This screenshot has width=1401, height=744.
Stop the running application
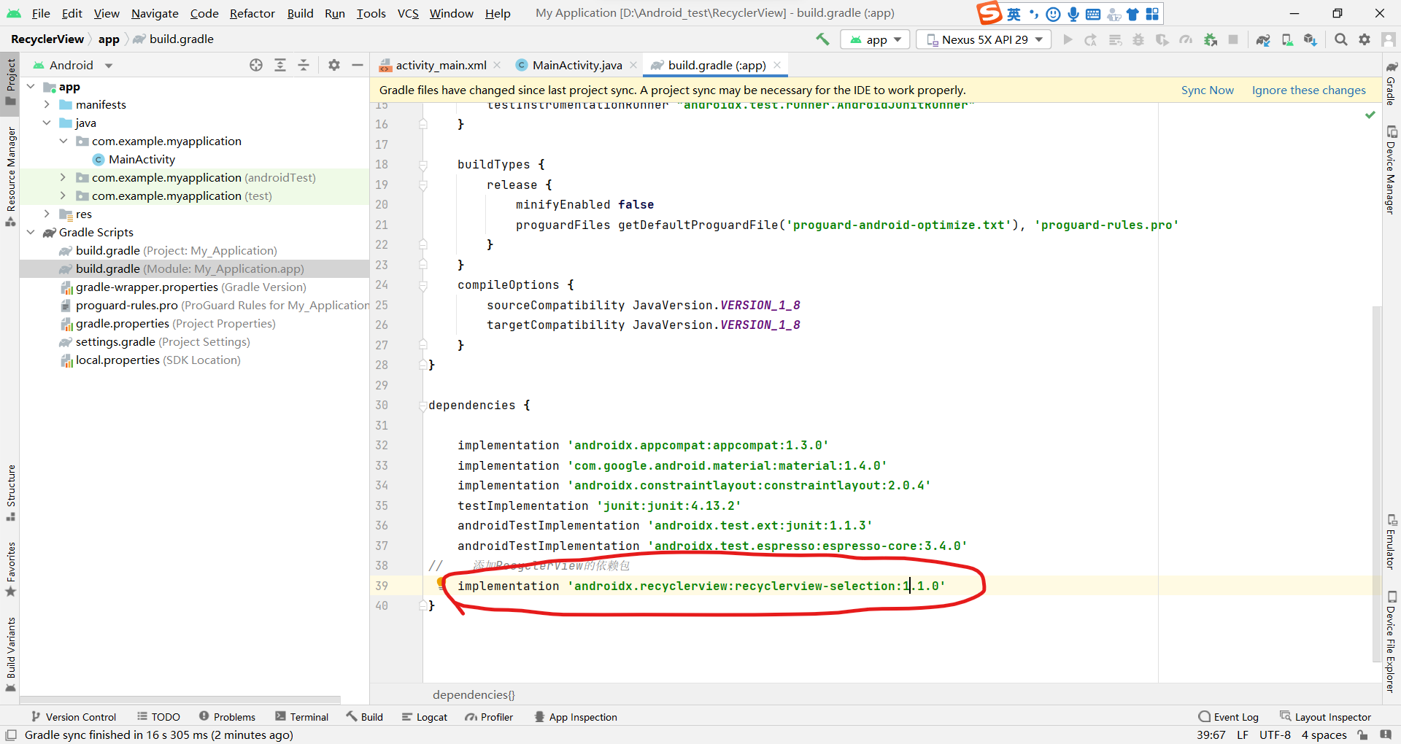coord(1233,40)
